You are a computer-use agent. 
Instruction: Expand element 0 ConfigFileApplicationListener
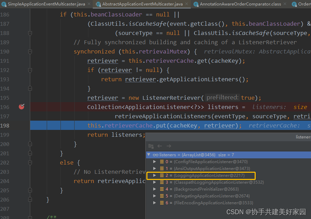click(155, 162)
